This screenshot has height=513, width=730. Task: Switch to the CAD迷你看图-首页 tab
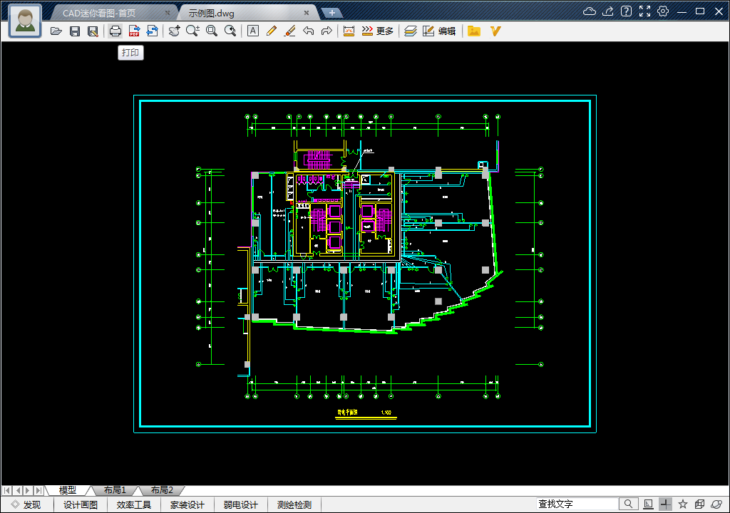tap(109, 13)
